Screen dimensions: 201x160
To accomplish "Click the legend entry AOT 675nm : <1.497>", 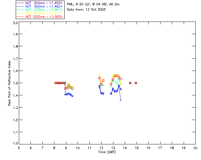I will [40, 10].
